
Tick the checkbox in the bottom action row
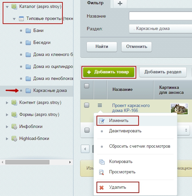click(87, 130)
